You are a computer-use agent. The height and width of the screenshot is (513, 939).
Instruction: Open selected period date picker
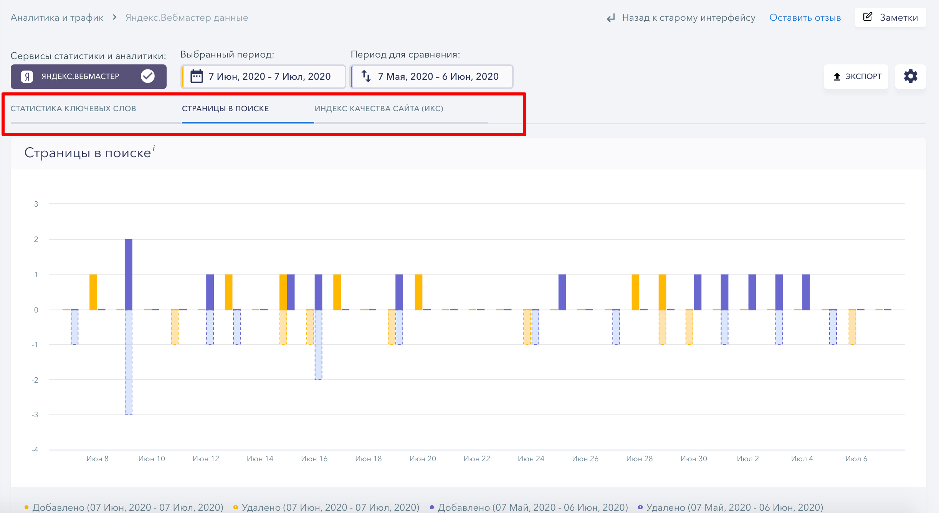[263, 77]
